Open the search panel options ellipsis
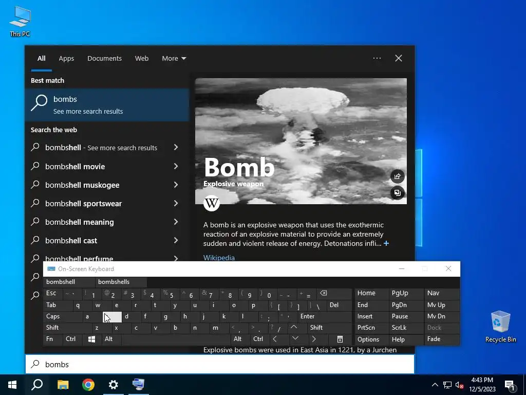Screen dimensions: 526x395 (x=377, y=58)
